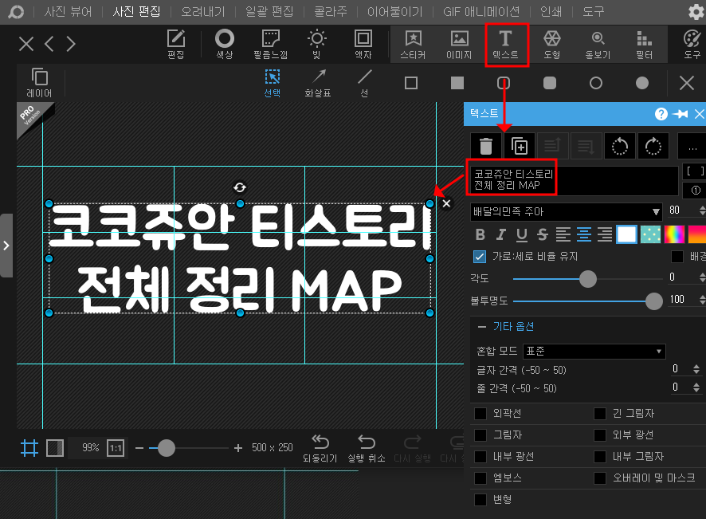
Task: Activate the 선택 selection tool
Action: [273, 83]
